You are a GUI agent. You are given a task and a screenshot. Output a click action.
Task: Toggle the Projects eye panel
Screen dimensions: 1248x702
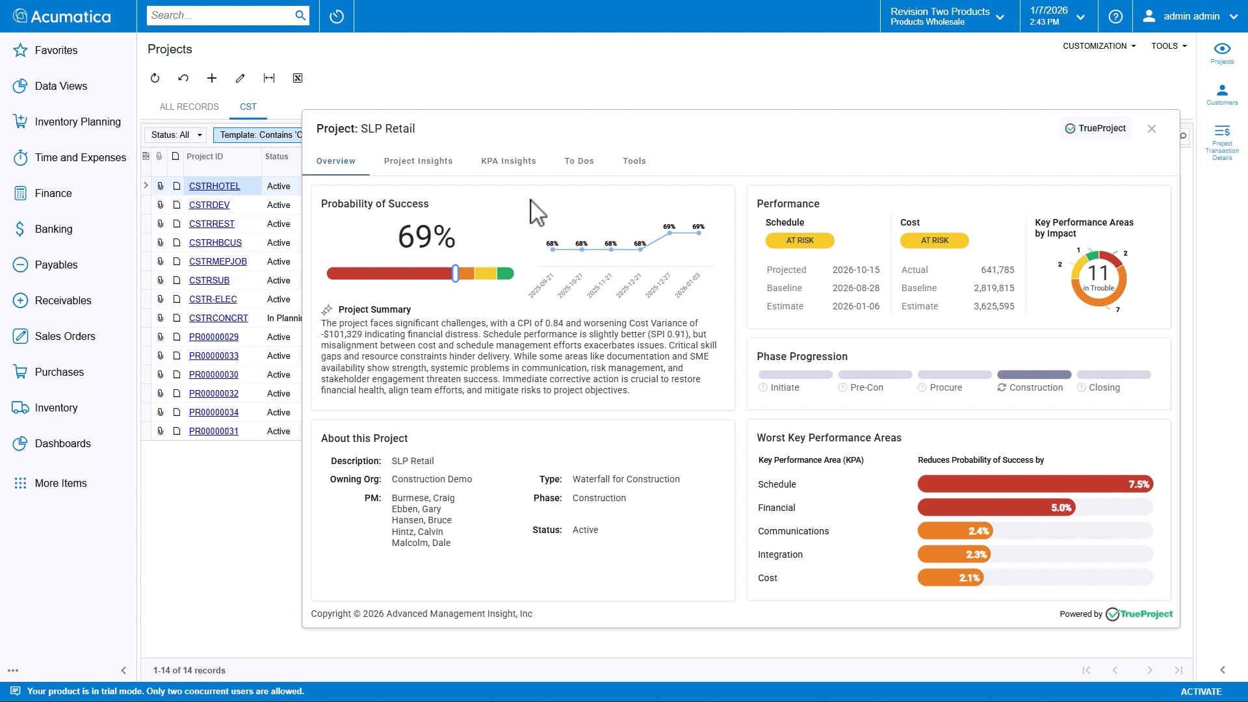1222,52
